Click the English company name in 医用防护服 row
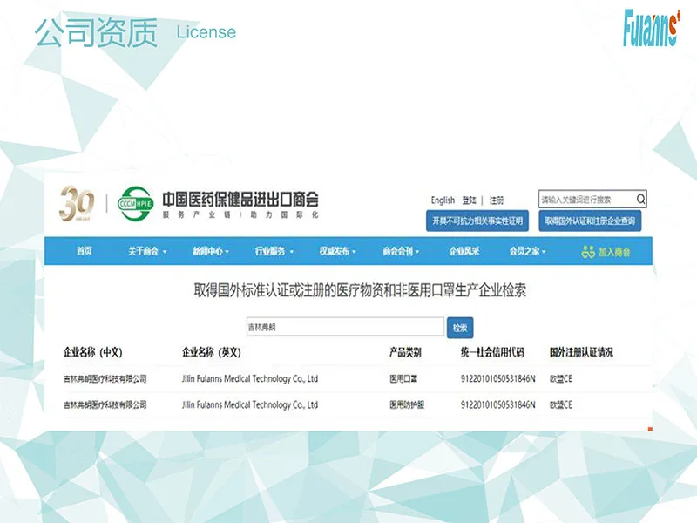697x523 pixels. [250, 404]
